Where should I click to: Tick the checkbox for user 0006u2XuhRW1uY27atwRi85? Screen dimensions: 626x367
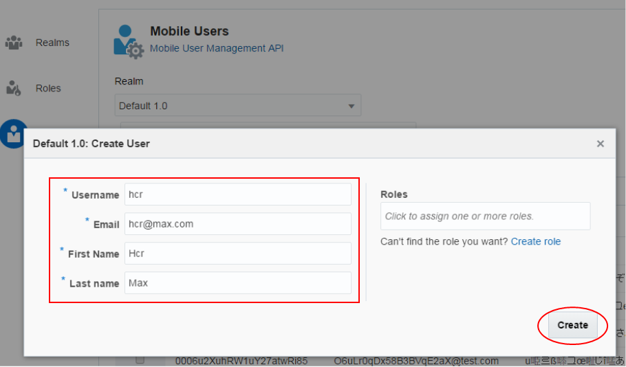(x=140, y=360)
